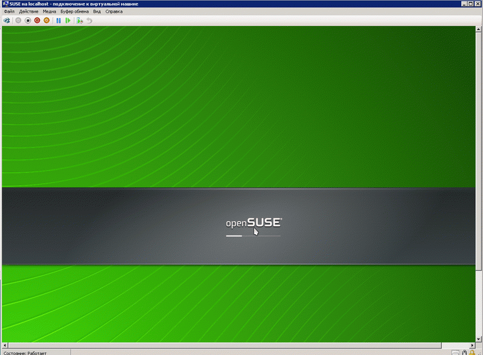
Task: Click the openSUSE boot progress bar
Action: 253,235
